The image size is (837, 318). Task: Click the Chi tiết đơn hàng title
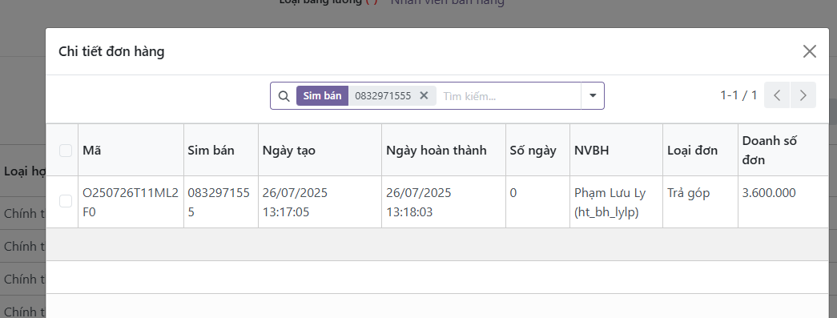pos(111,52)
